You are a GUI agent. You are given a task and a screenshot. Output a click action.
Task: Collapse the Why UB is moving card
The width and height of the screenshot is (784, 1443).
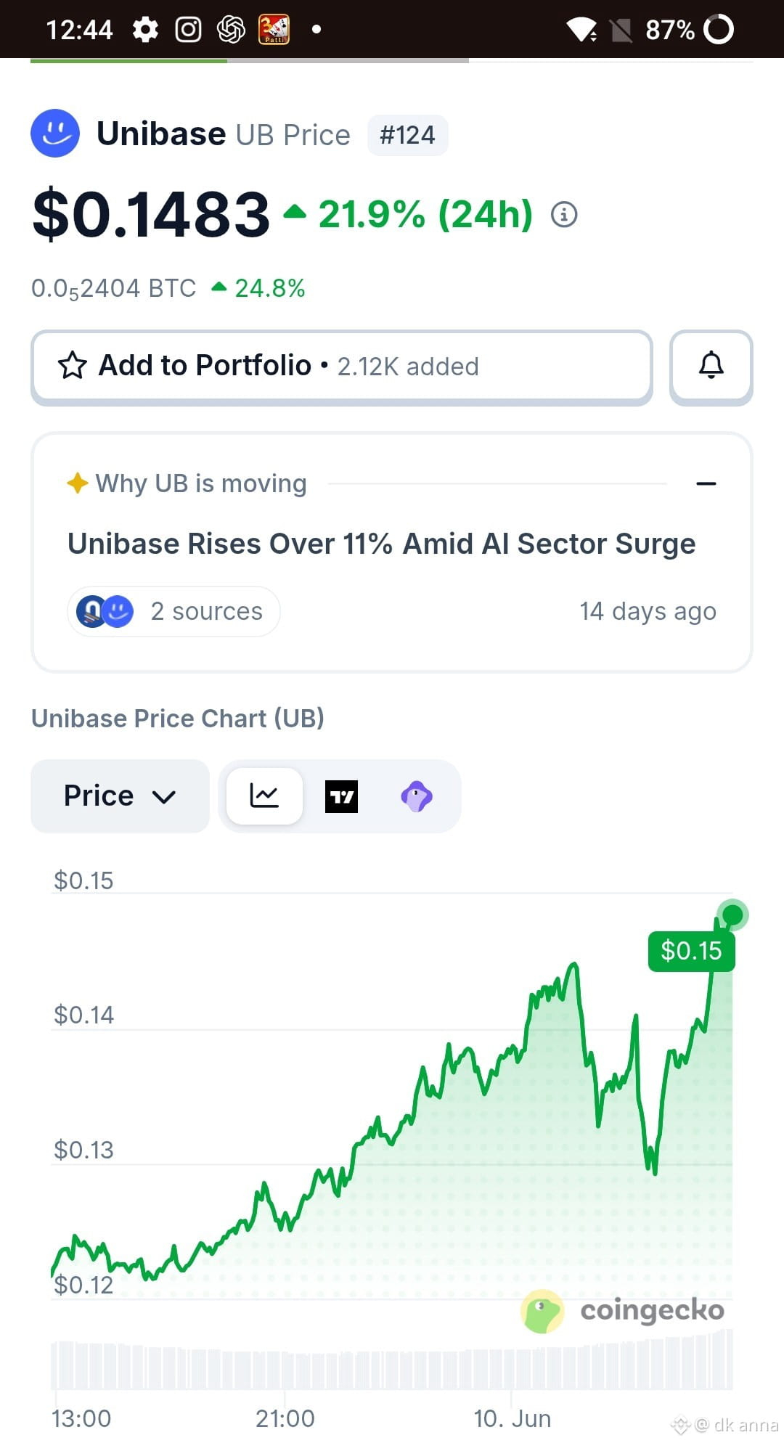click(x=706, y=483)
